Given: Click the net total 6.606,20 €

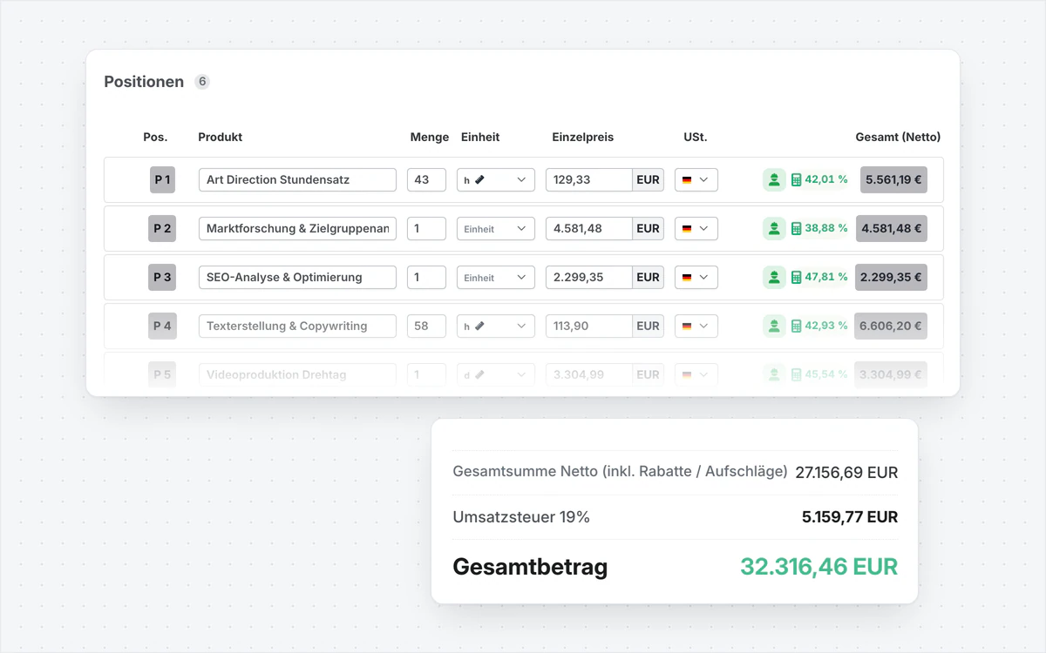Looking at the screenshot, I should tap(891, 326).
